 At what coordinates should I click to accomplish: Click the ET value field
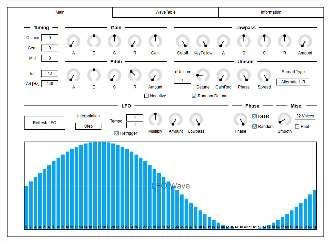tap(50, 74)
